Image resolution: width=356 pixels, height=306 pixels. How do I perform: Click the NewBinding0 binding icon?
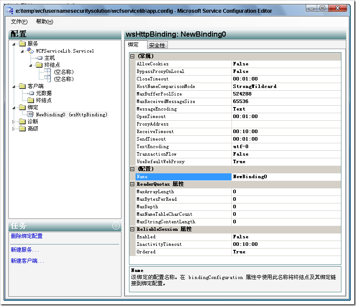pyautogui.click(x=30, y=115)
